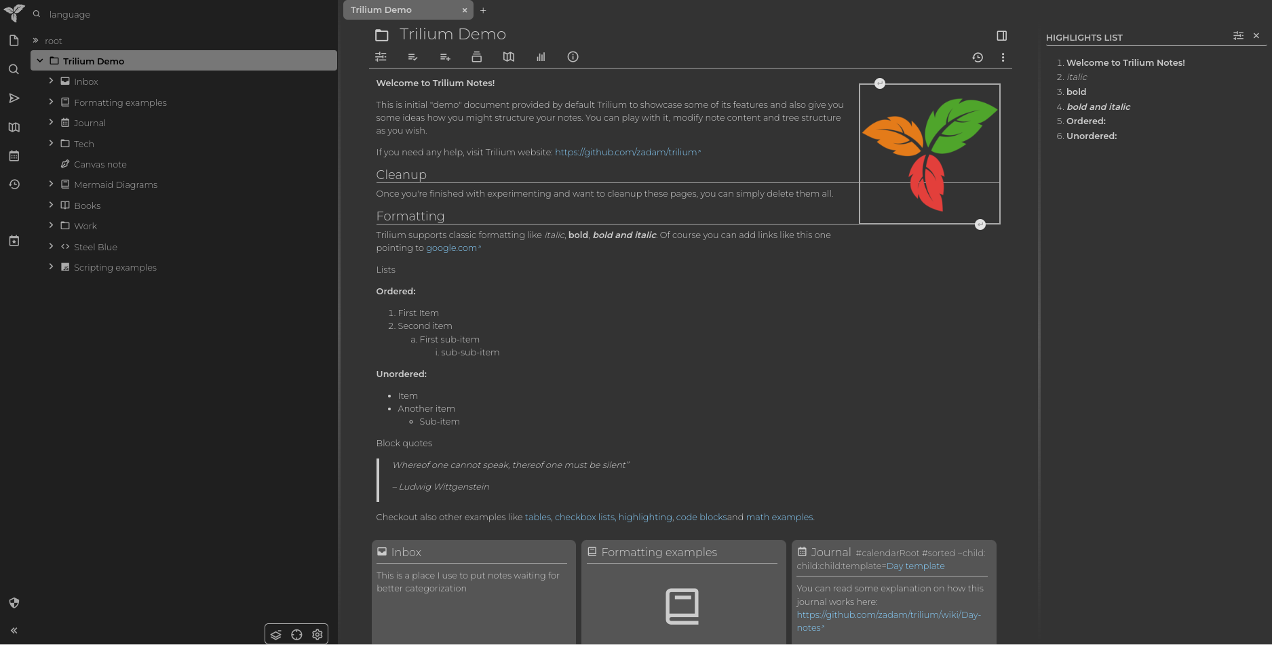Open the Trilium global menu logo
The image size is (1272, 645).
coord(14,13)
